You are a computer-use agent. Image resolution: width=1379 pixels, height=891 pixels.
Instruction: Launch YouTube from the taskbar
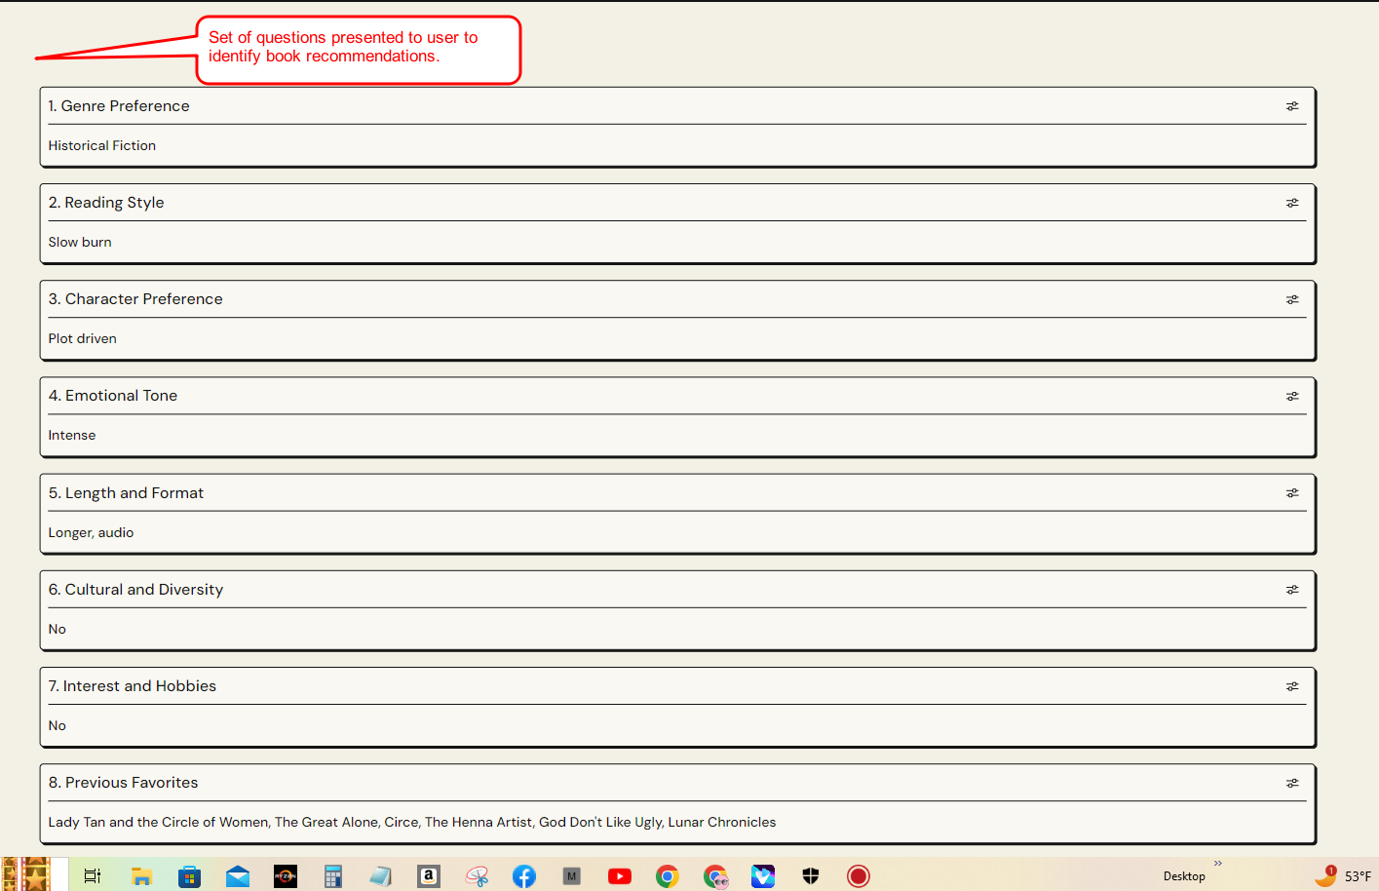point(620,876)
